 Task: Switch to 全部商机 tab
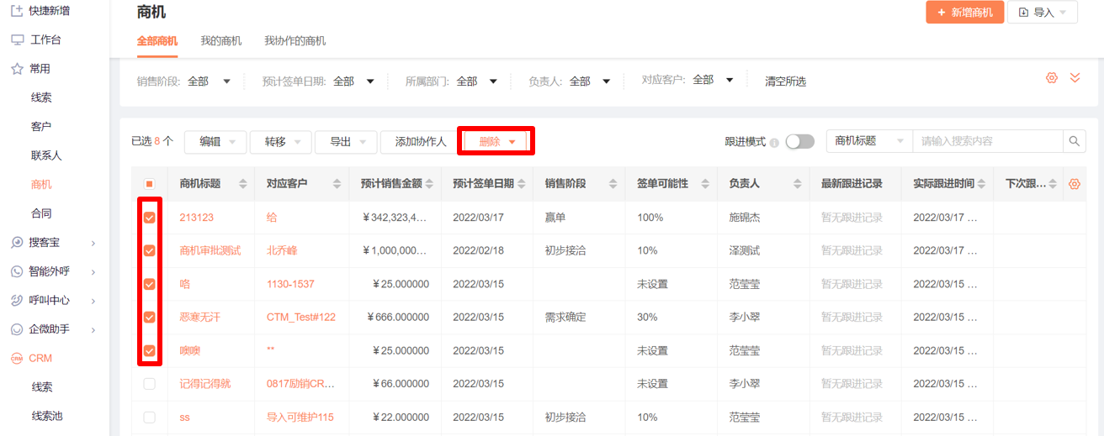(x=157, y=41)
